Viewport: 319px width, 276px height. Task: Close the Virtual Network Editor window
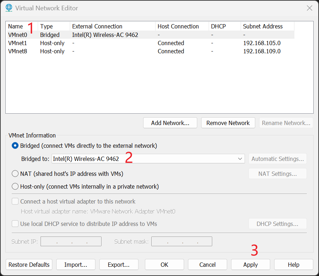[x=309, y=8]
